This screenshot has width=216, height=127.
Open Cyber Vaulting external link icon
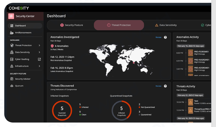pos(39,59)
